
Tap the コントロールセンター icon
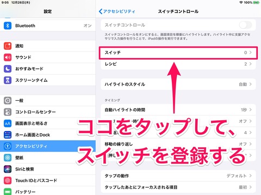pyautogui.click(x=8, y=112)
